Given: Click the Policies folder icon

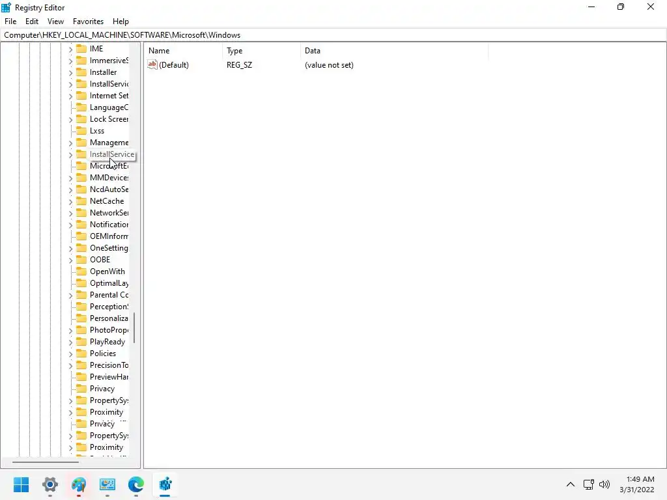Looking at the screenshot, I should point(81,354).
